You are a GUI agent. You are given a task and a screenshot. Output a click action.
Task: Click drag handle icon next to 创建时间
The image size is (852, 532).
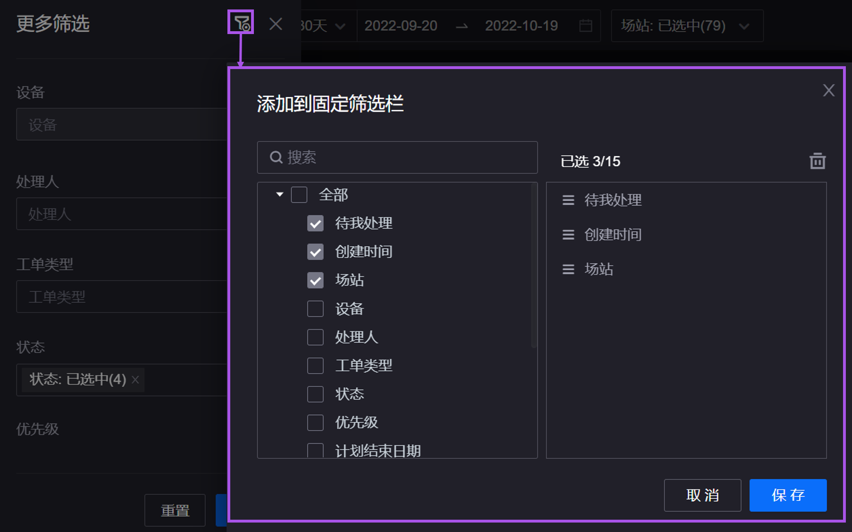coord(568,235)
